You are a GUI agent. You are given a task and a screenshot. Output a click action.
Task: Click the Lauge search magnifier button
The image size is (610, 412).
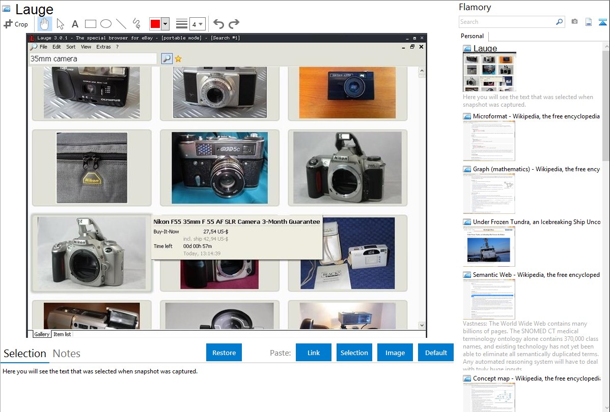tap(167, 58)
